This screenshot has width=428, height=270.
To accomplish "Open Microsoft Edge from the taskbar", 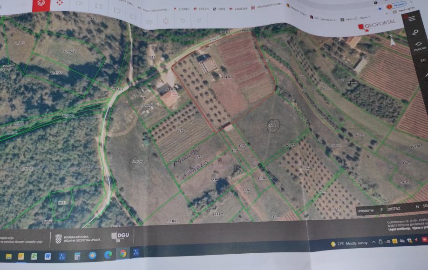I will coord(108,255).
